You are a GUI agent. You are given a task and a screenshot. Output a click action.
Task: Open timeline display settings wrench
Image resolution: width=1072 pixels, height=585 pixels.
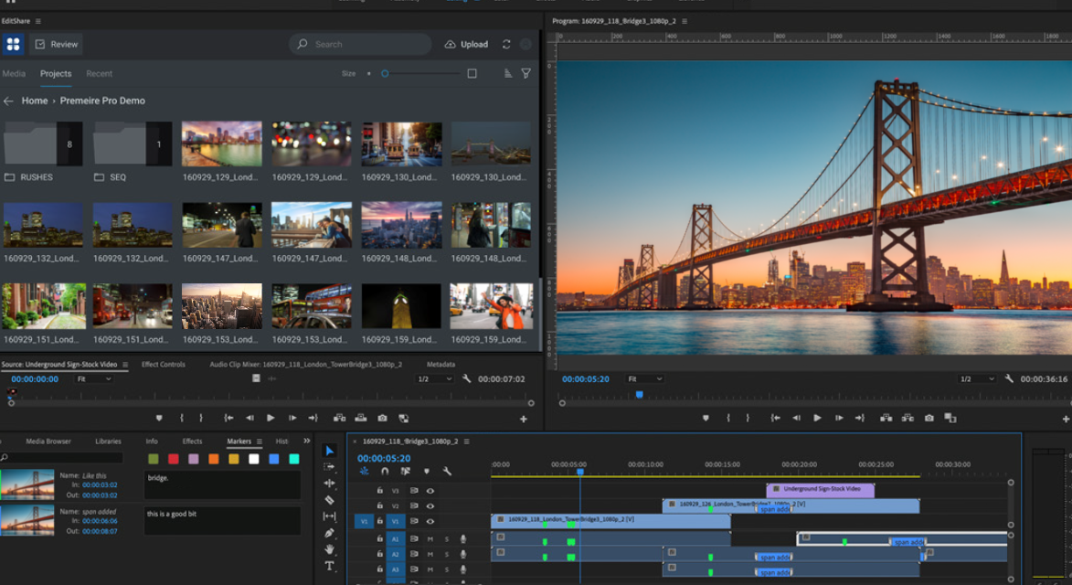pos(447,471)
